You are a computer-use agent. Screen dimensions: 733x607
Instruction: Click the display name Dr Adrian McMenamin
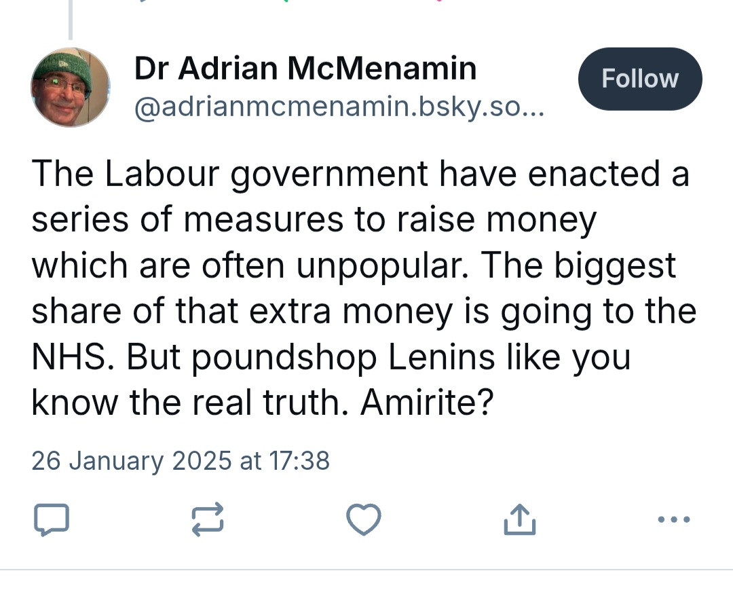tap(305, 69)
